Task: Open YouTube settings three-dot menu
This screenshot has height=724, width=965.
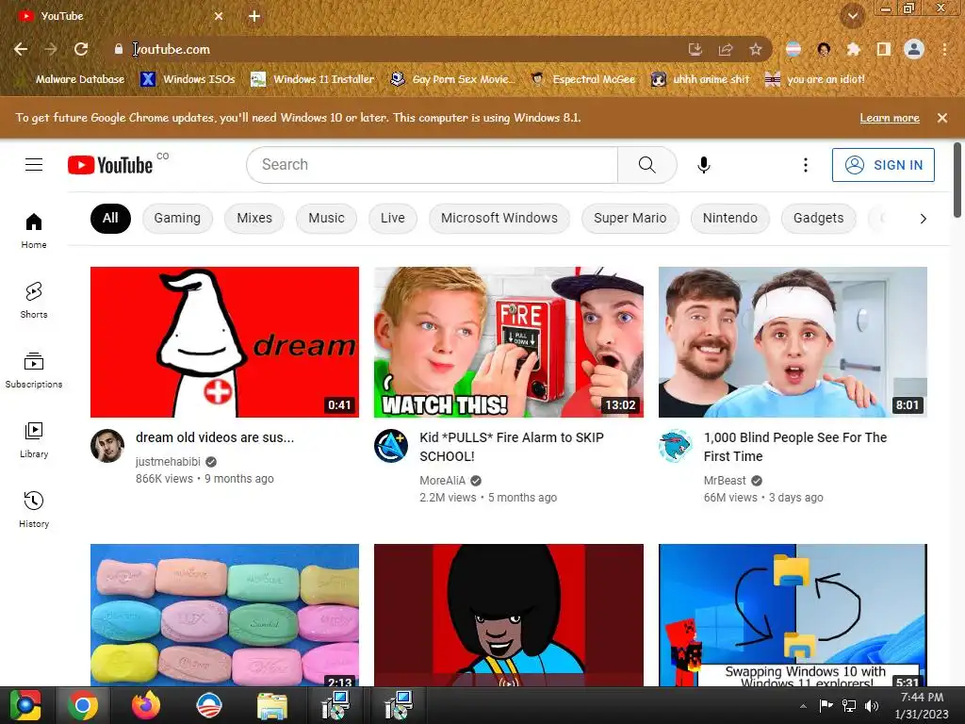Action: click(805, 164)
